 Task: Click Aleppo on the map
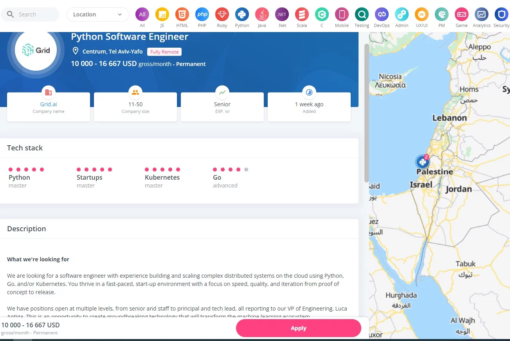point(479,47)
